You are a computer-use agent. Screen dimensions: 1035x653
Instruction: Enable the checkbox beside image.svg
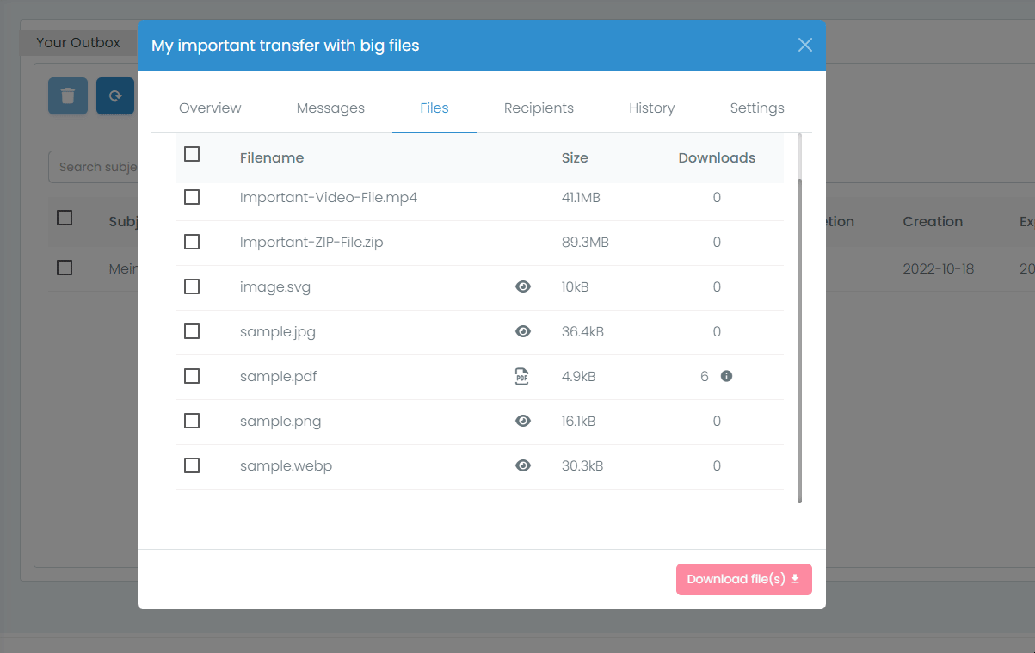(x=191, y=286)
